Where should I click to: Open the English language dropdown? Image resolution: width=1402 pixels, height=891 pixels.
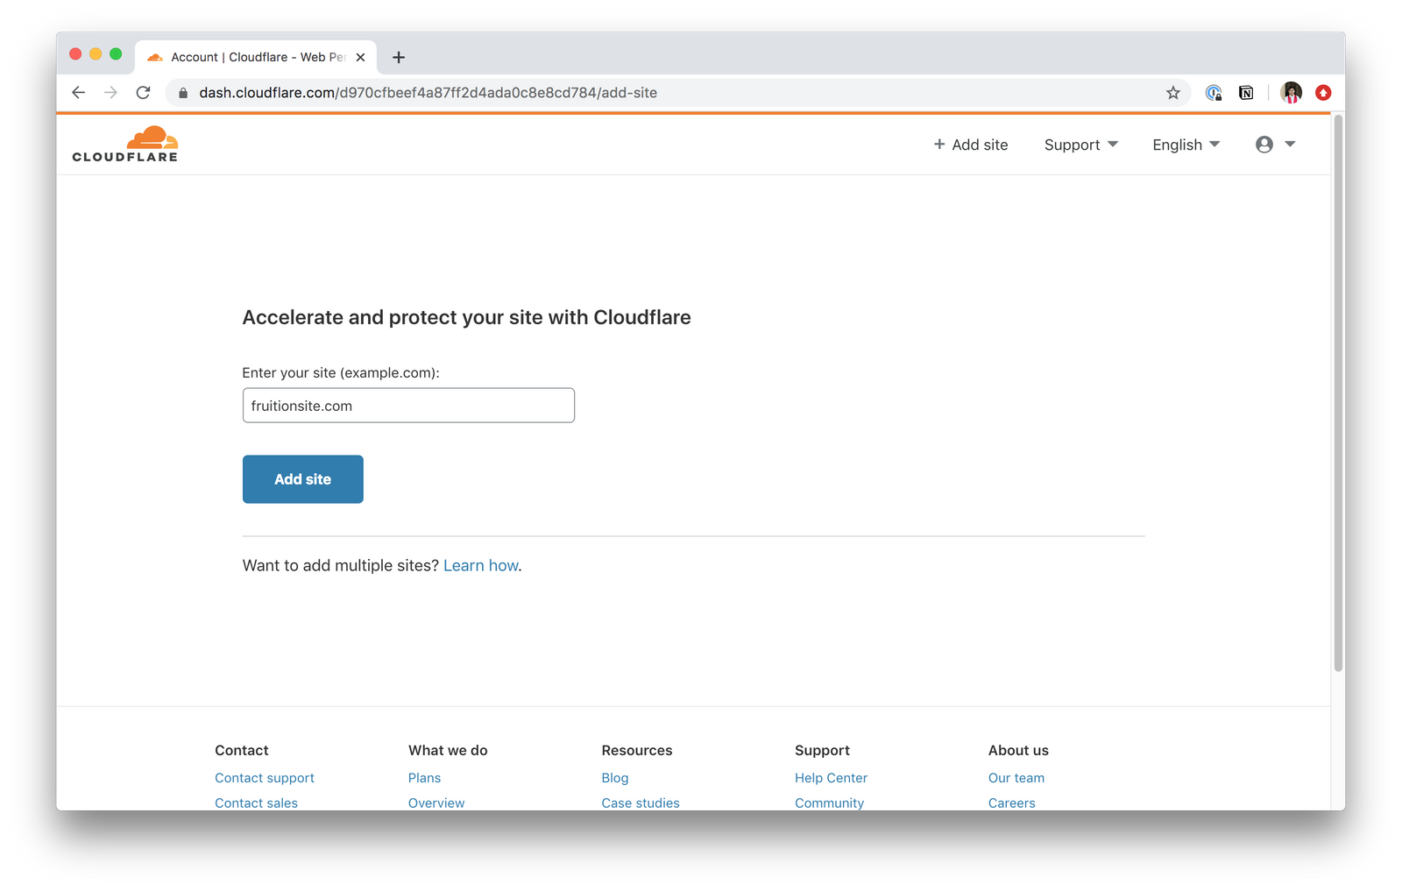tap(1186, 145)
